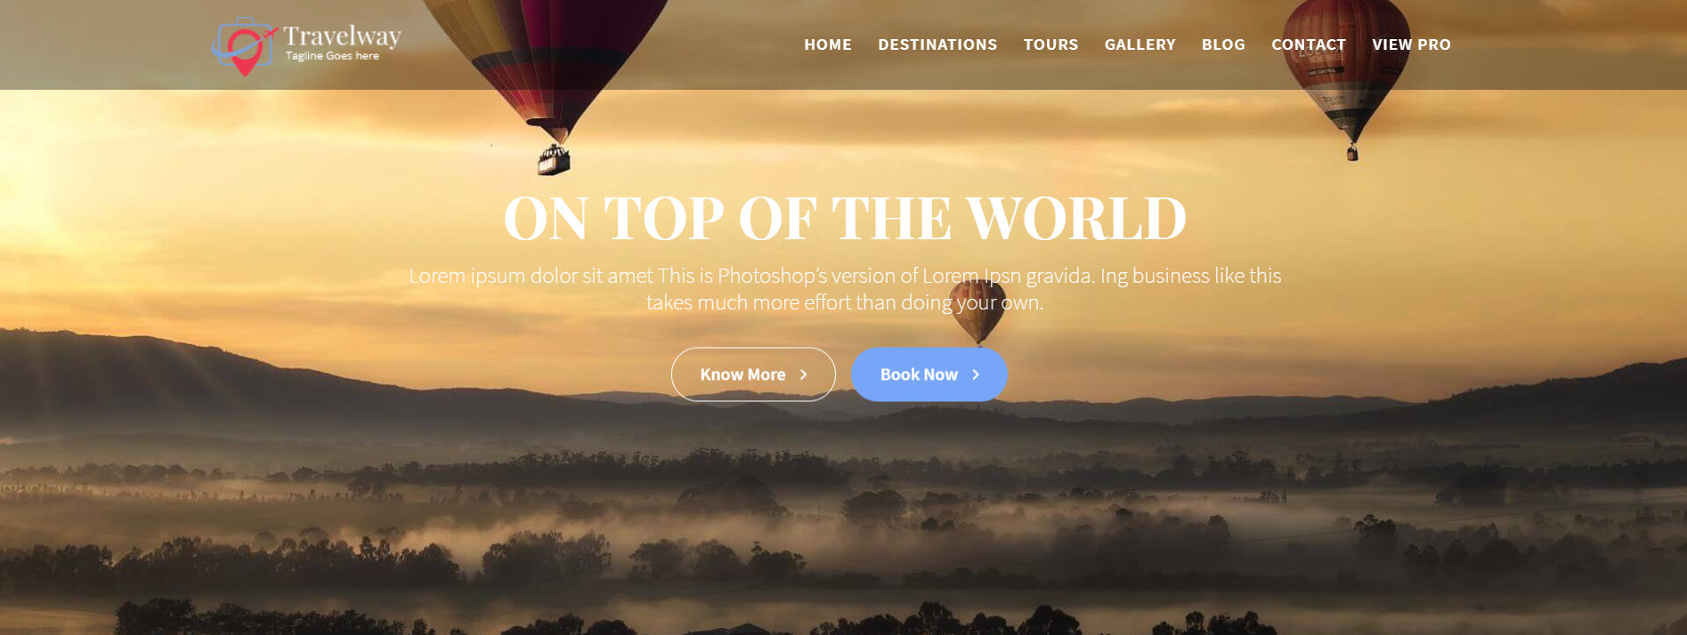Click the 'On Top of the World' heading
Screen dimensions: 1687x635
[x=845, y=218]
